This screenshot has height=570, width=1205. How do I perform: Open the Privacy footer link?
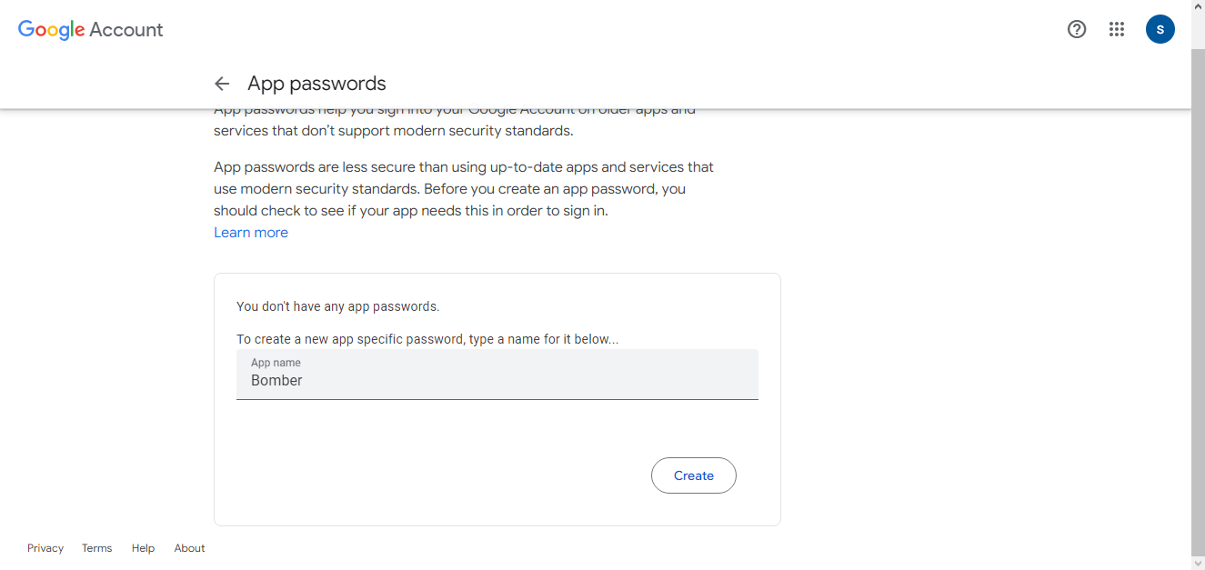point(45,548)
